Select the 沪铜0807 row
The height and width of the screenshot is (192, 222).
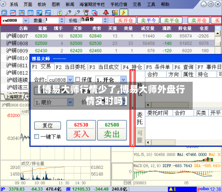pos(107,36)
